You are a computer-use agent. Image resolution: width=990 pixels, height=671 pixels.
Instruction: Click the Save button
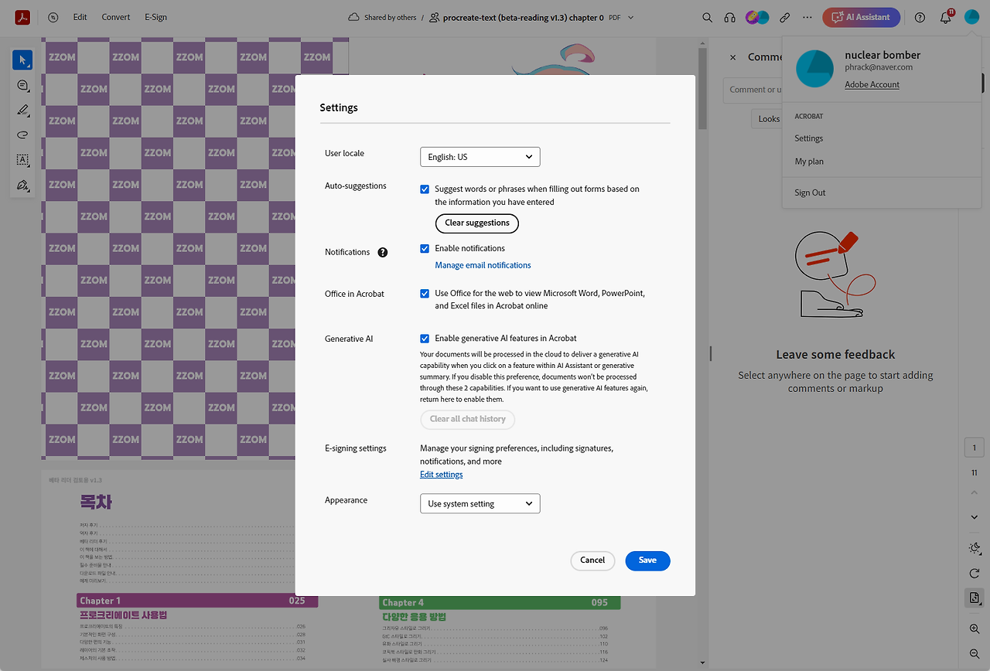pos(647,560)
